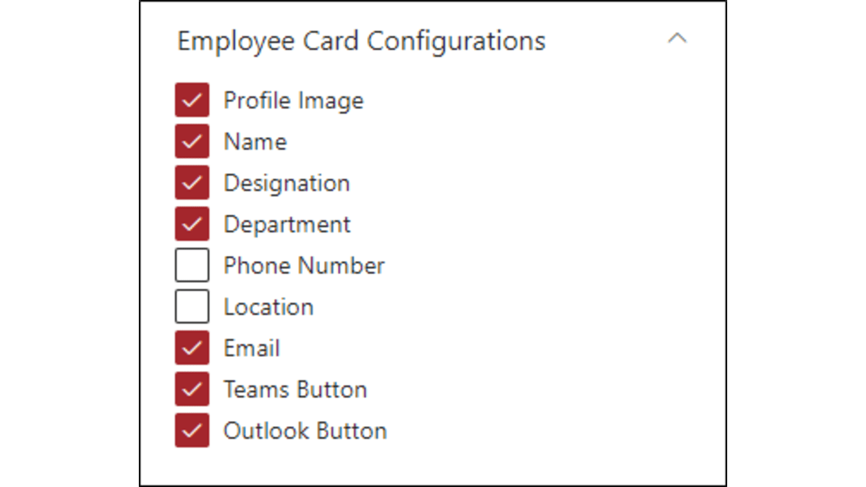Click the "Outlook Button" label text
Screen dimensions: 866x487
[305, 431]
